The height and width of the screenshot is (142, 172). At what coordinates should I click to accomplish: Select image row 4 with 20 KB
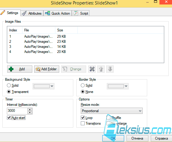pyautogui.click(x=86, y=52)
